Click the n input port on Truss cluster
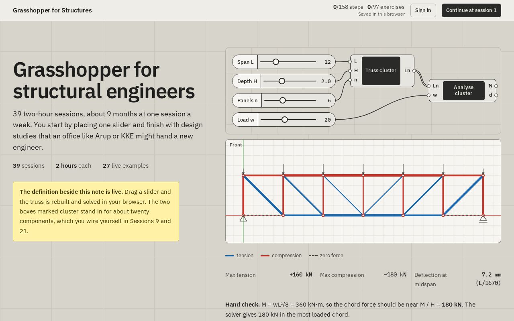The image size is (514, 321). [350, 80]
